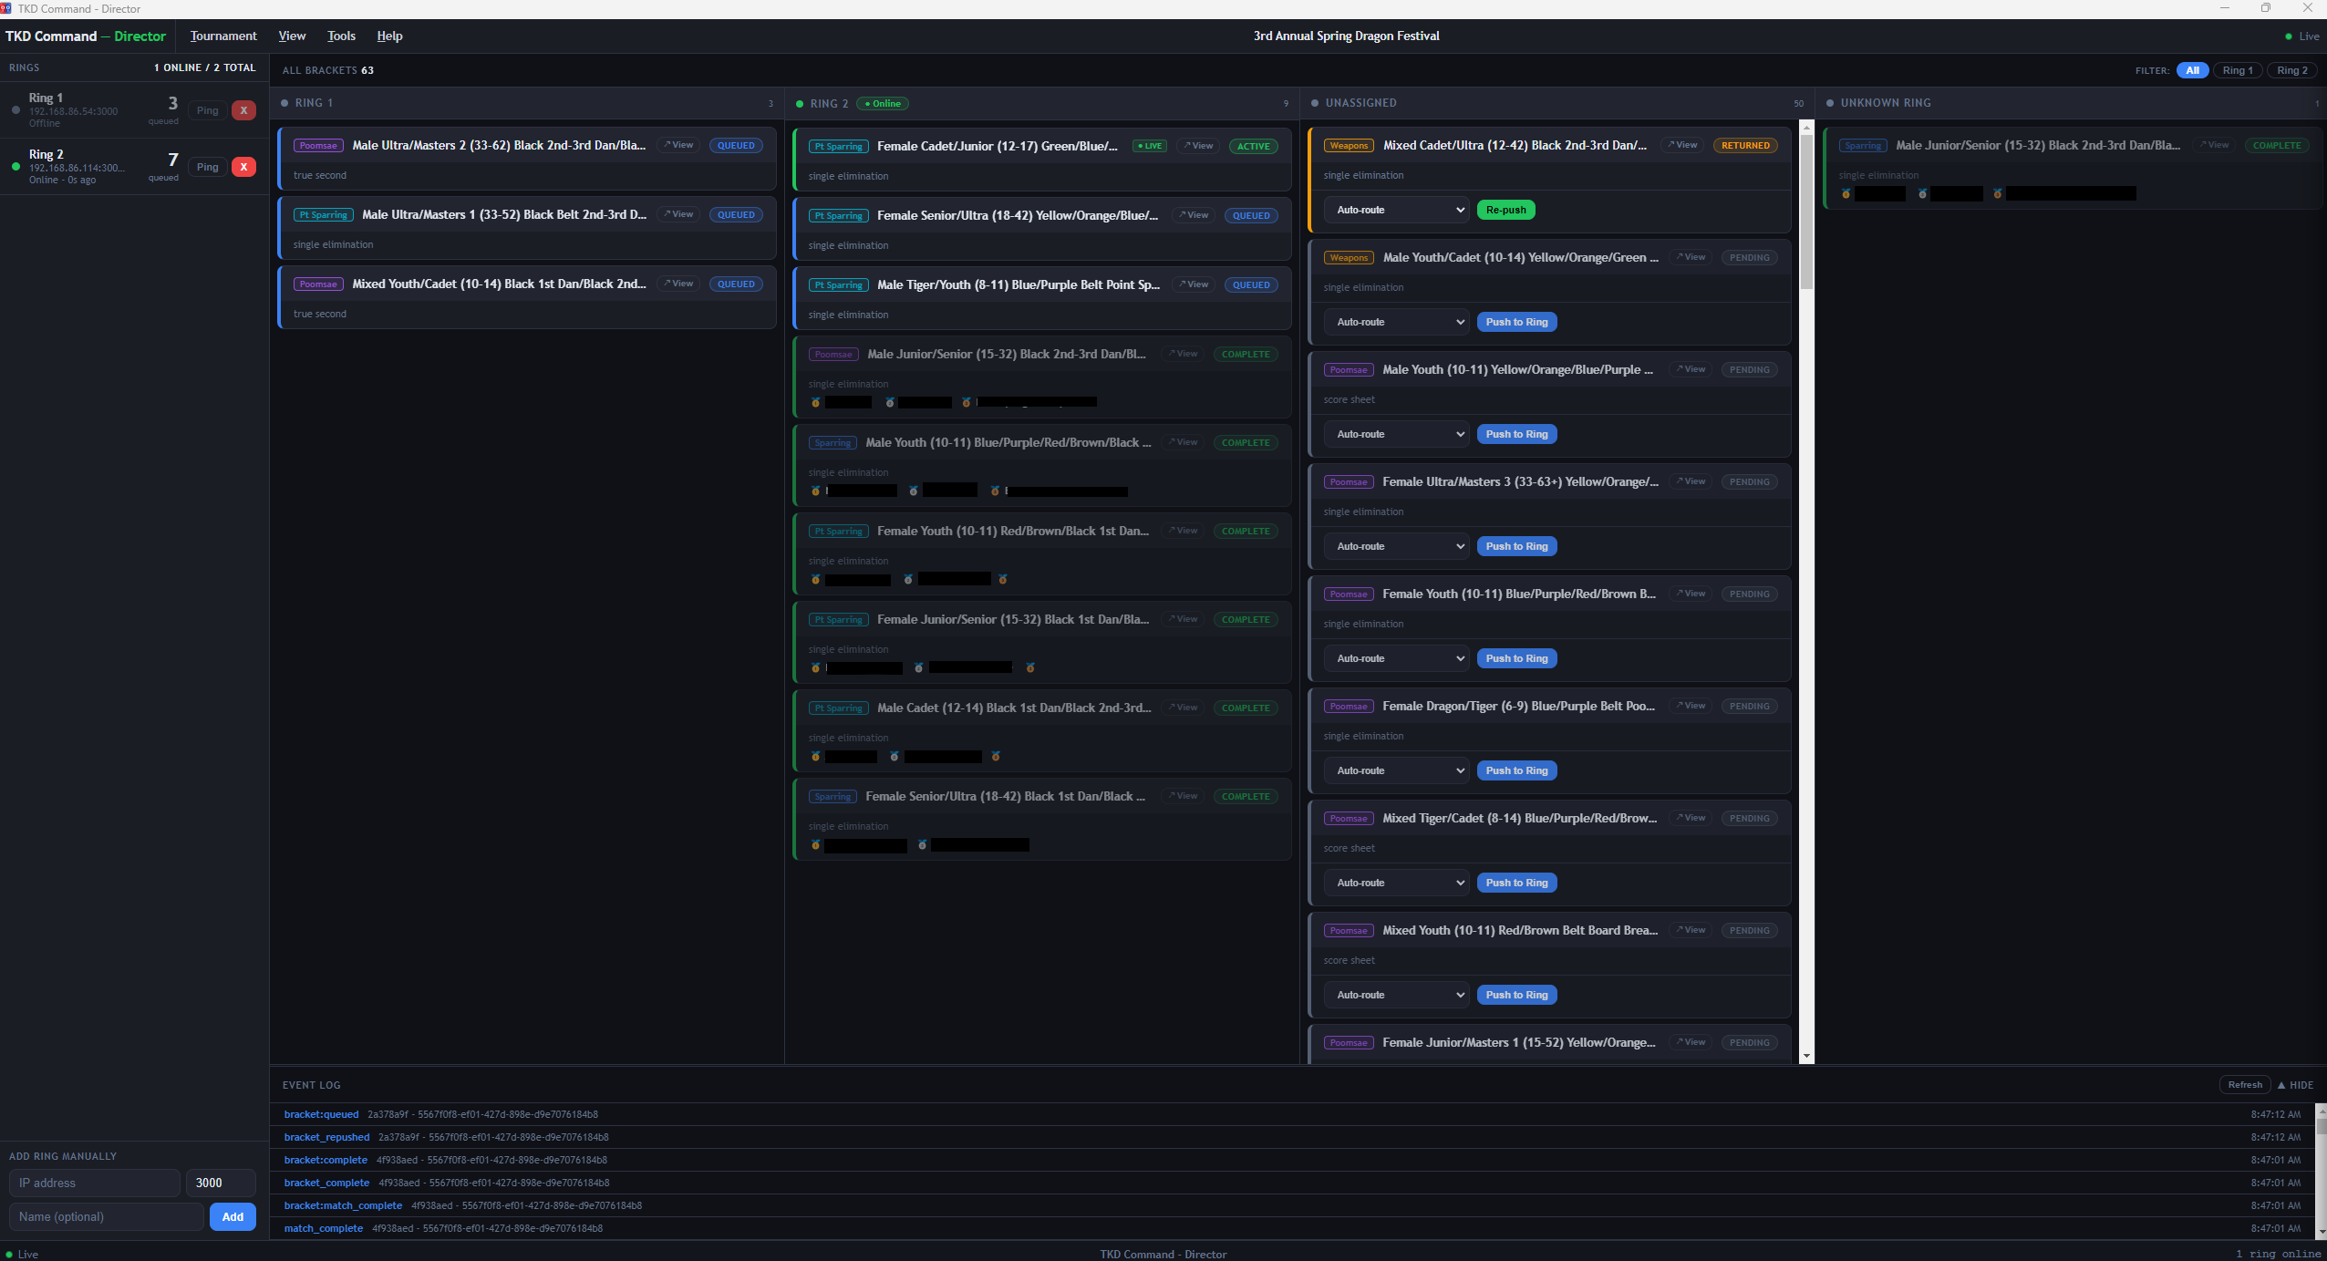View completed Male Junior/Senior Poomsae bracket in Ring 2
Screen dimensions: 2327x1261
[1183, 354]
